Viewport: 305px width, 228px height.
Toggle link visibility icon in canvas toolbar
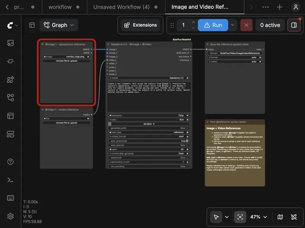(294, 217)
